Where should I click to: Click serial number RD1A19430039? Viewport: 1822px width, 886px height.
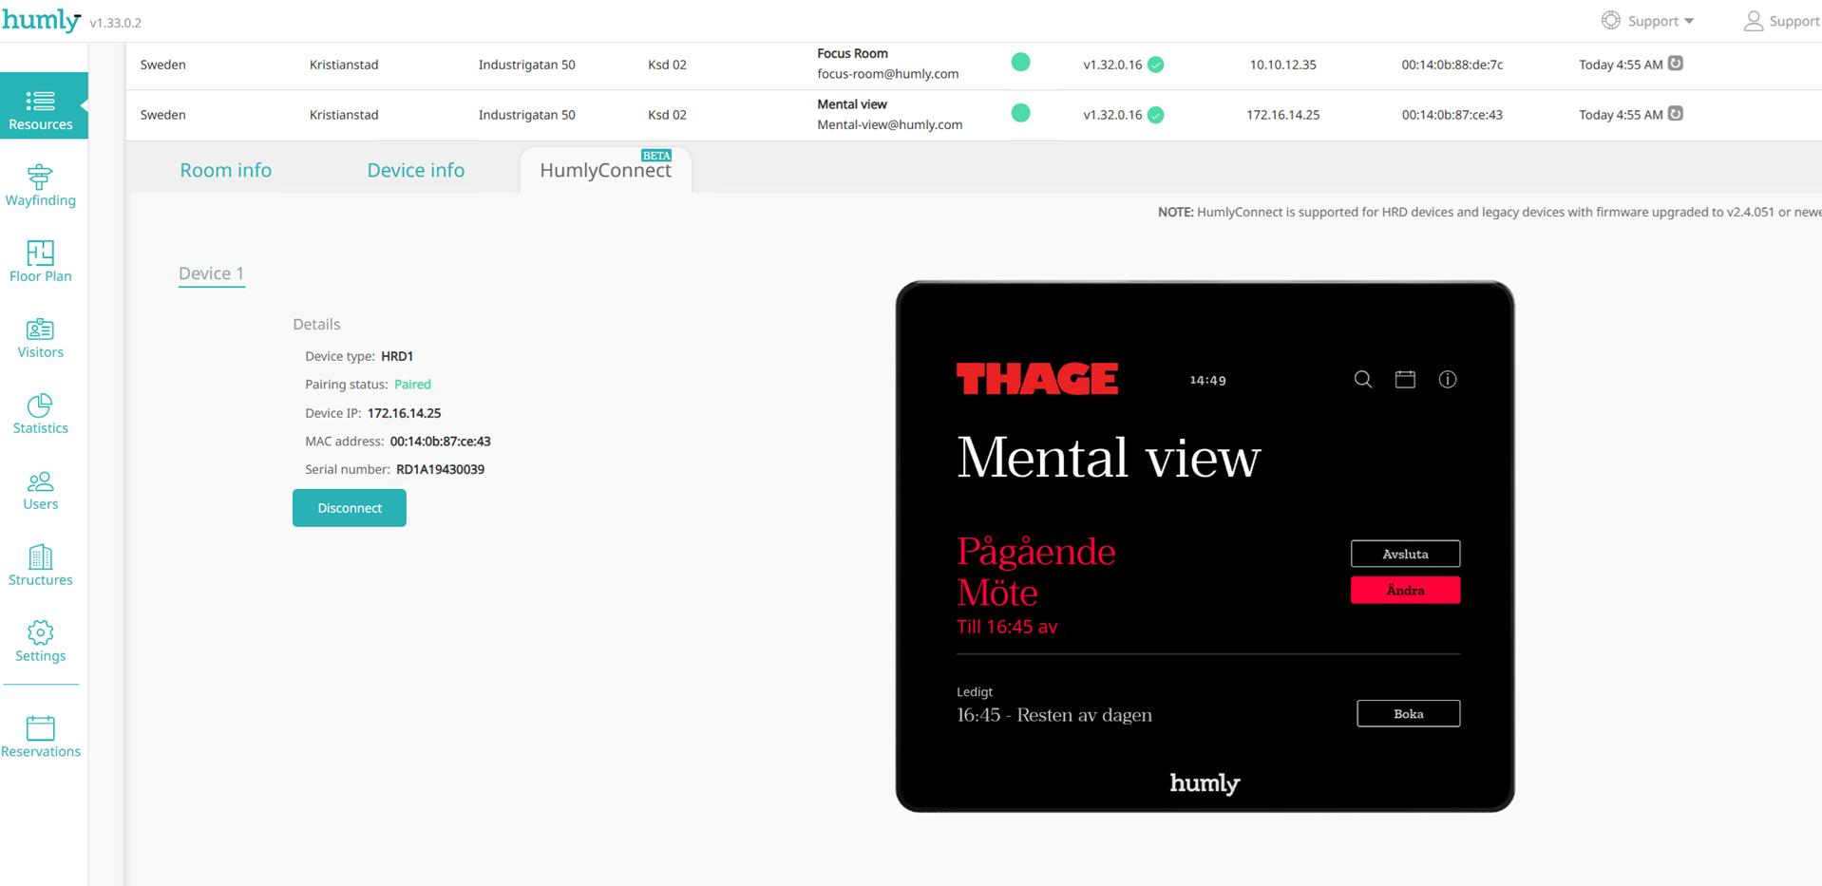[440, 469]
